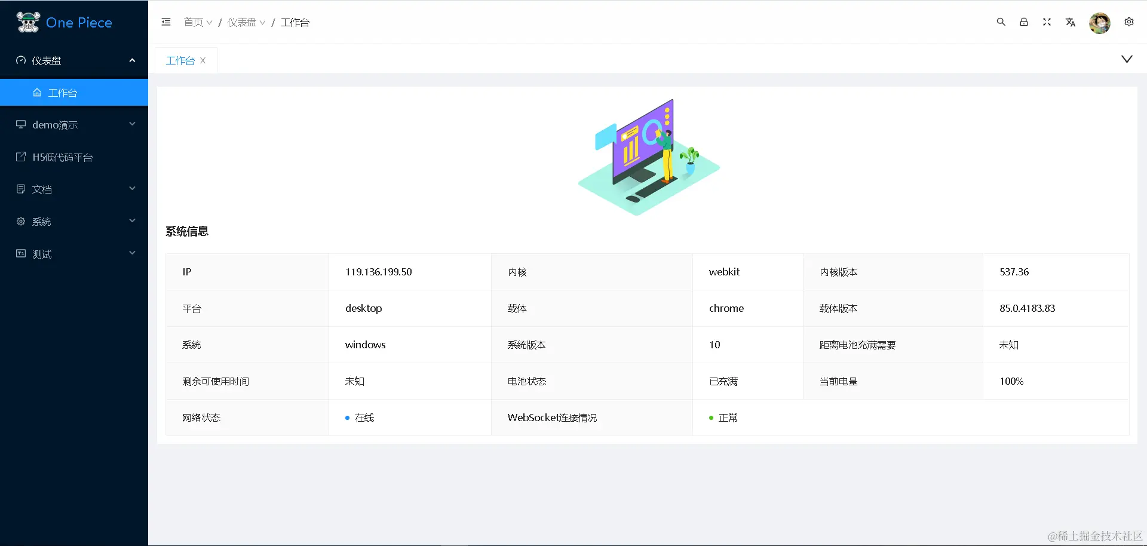Image resolution: width=1147 pixels, height=546 pixels.
Task: Click the One Piece skull logo
Action: tap(27, 22)
